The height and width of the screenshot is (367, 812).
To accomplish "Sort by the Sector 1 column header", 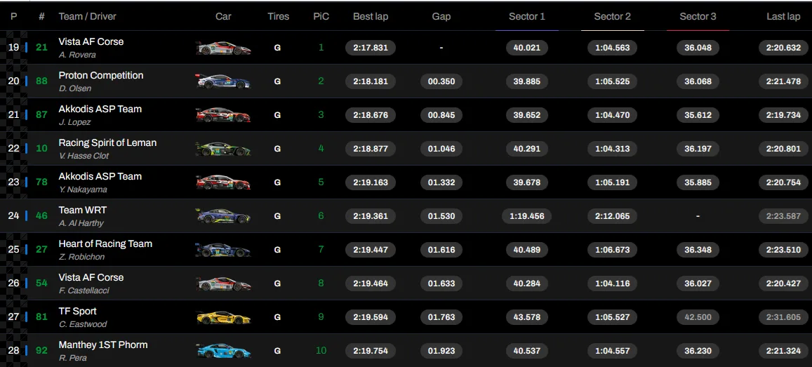I will coord(526,16).
